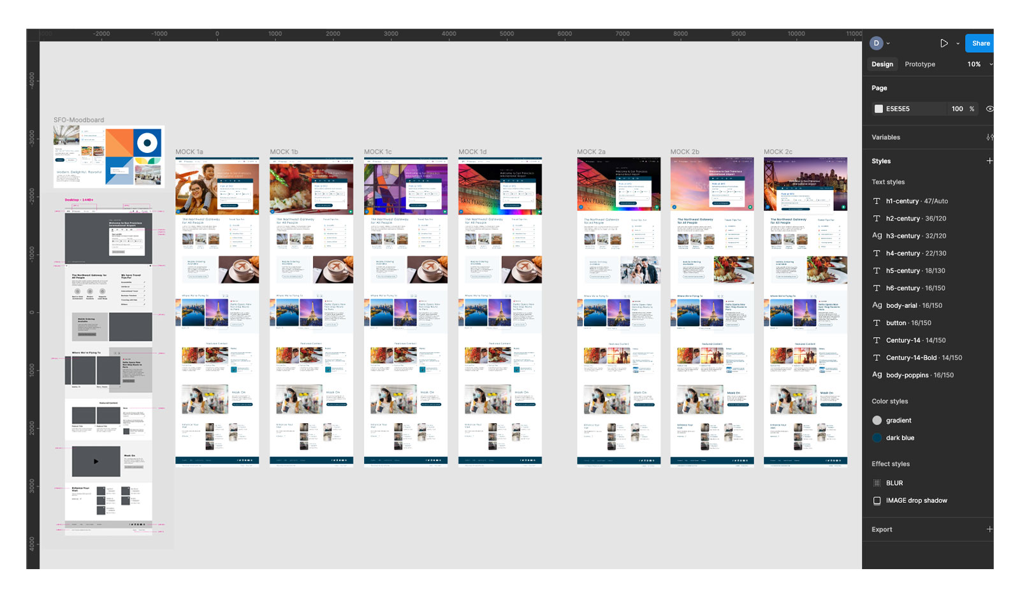Click the dark blue color style swatch
Viewport: 1020px width, 608px height.
[x=877, y=438]
